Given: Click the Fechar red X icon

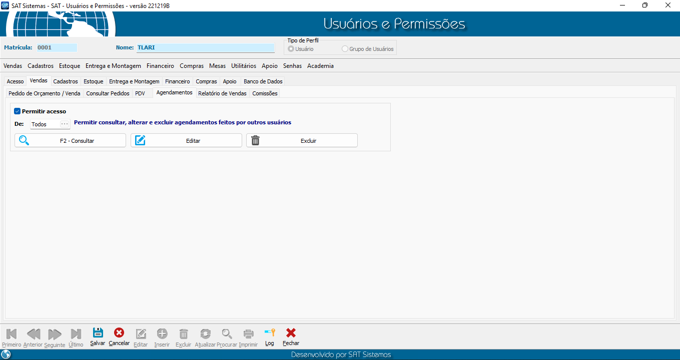Looking at the screenshot, I should [x=291, y=333].
